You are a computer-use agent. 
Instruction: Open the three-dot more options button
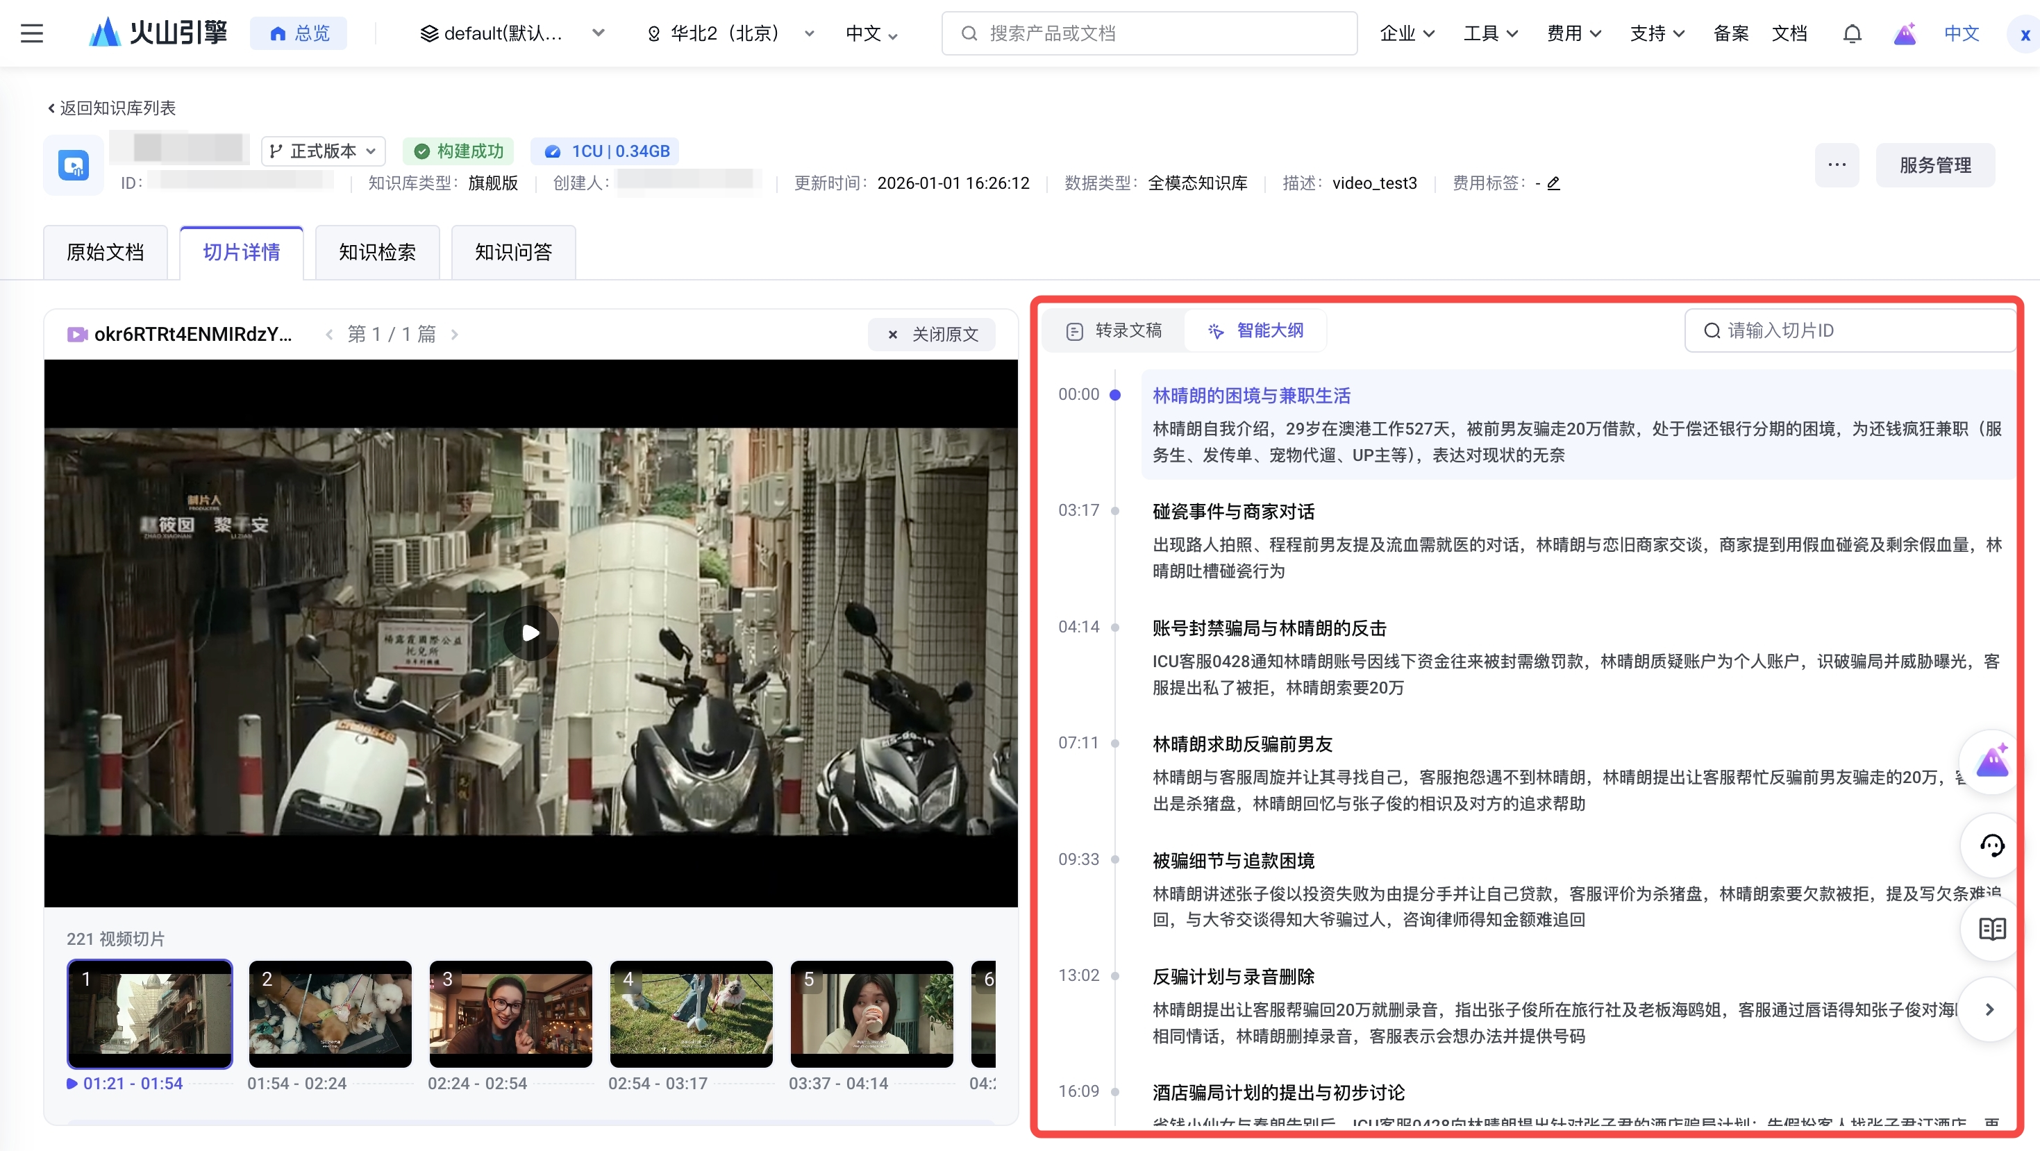click(x=1837, y=165)
